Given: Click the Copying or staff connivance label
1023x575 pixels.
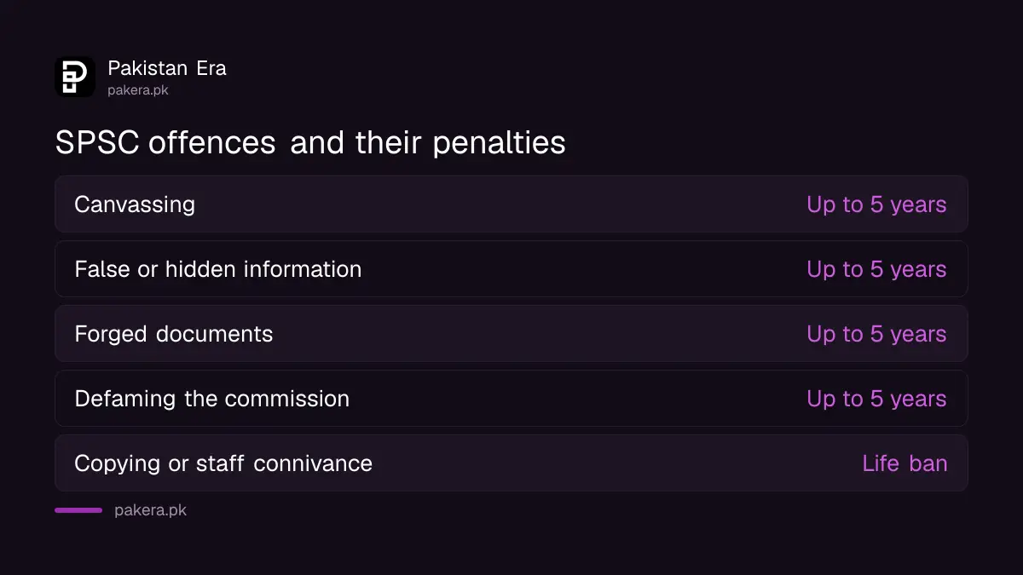Looking at the screenshot, I should (223, 463).
